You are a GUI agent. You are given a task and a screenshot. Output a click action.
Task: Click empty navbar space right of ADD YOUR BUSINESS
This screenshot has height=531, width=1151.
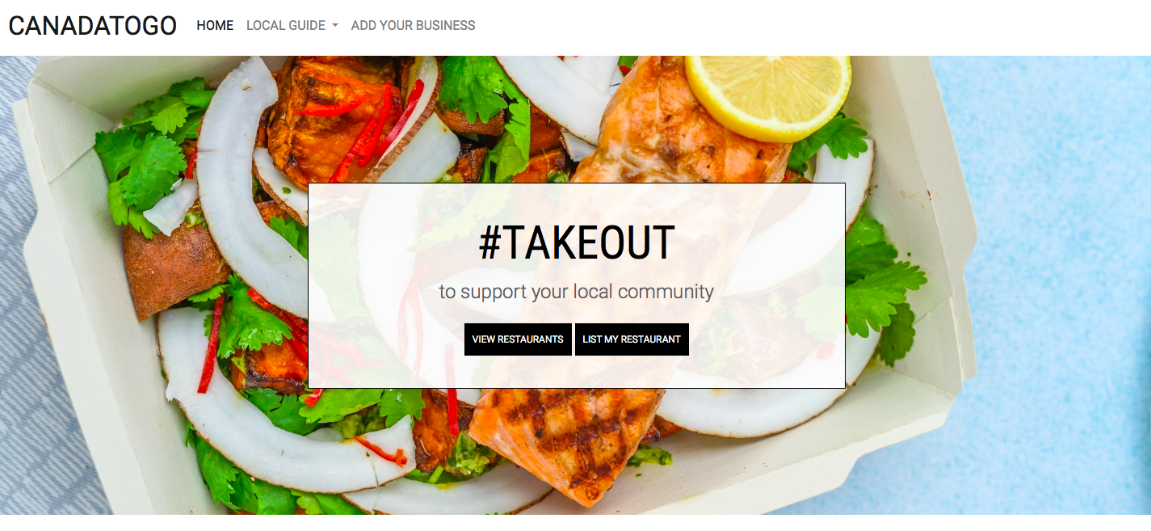point(808,26)
